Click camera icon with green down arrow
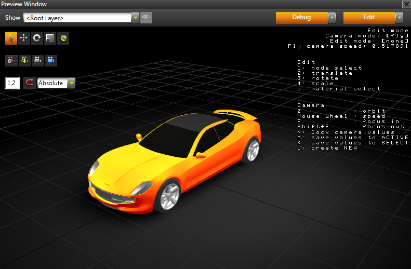Screen dimensions: 411x269 (24, 60)
